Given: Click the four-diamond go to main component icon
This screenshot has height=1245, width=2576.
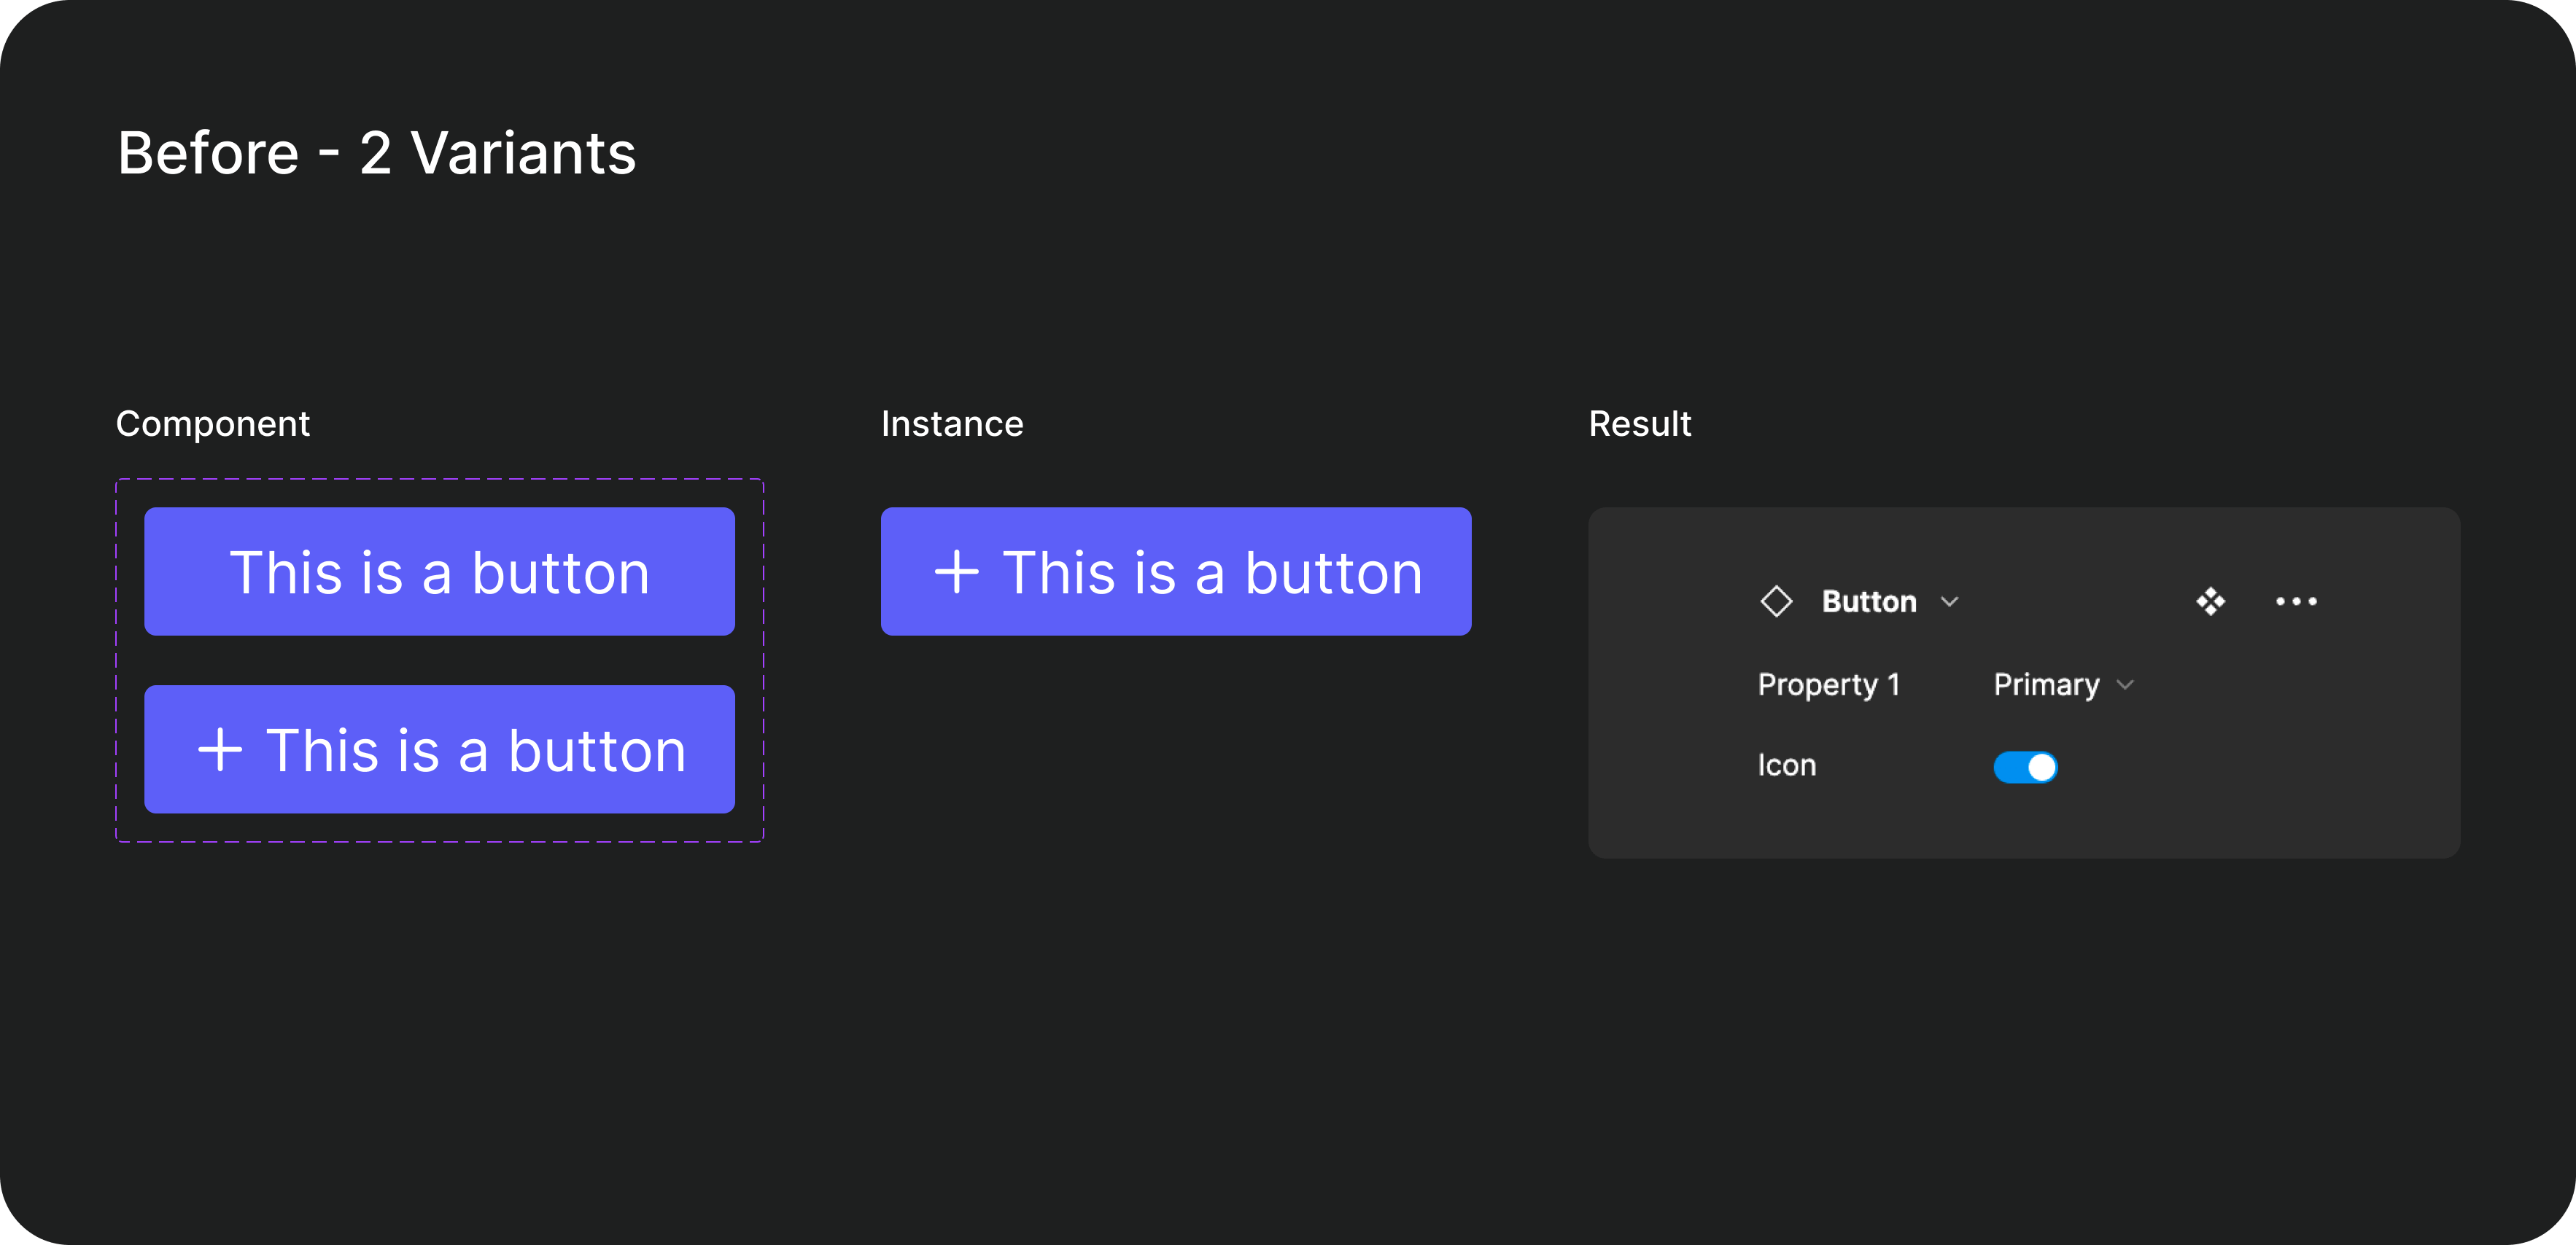Looking at the screenshot, I should (x=2210, y=601).
